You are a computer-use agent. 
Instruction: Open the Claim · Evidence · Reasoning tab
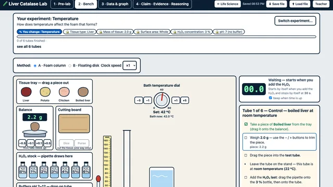pos(162,4)
